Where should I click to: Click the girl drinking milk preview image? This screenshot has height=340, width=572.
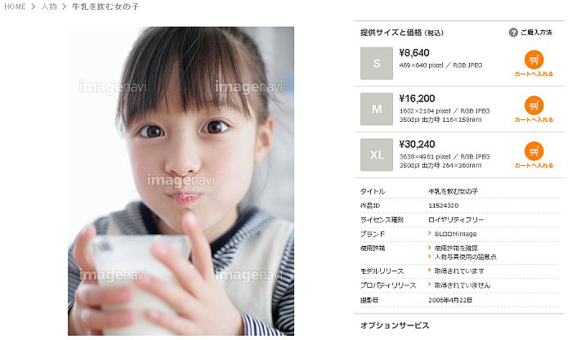tap(181, 181)
